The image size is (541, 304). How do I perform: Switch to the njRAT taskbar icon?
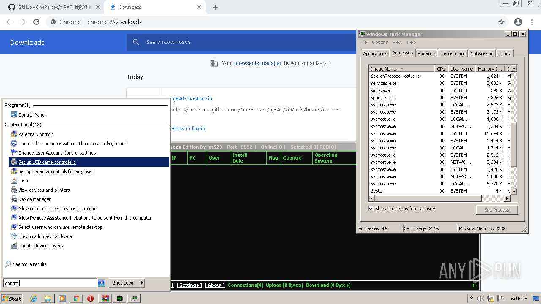point(120,299)
